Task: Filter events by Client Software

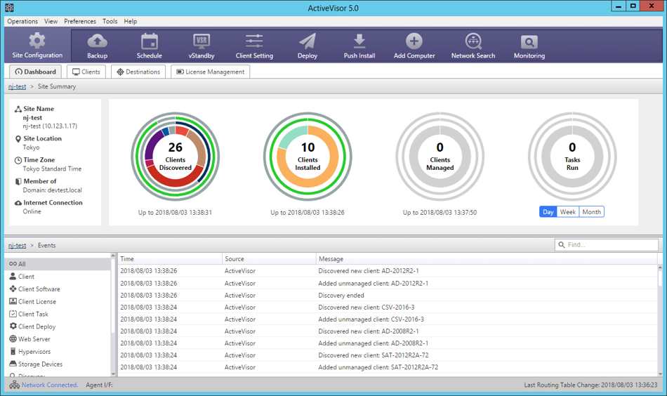Action: click(58, 289)
